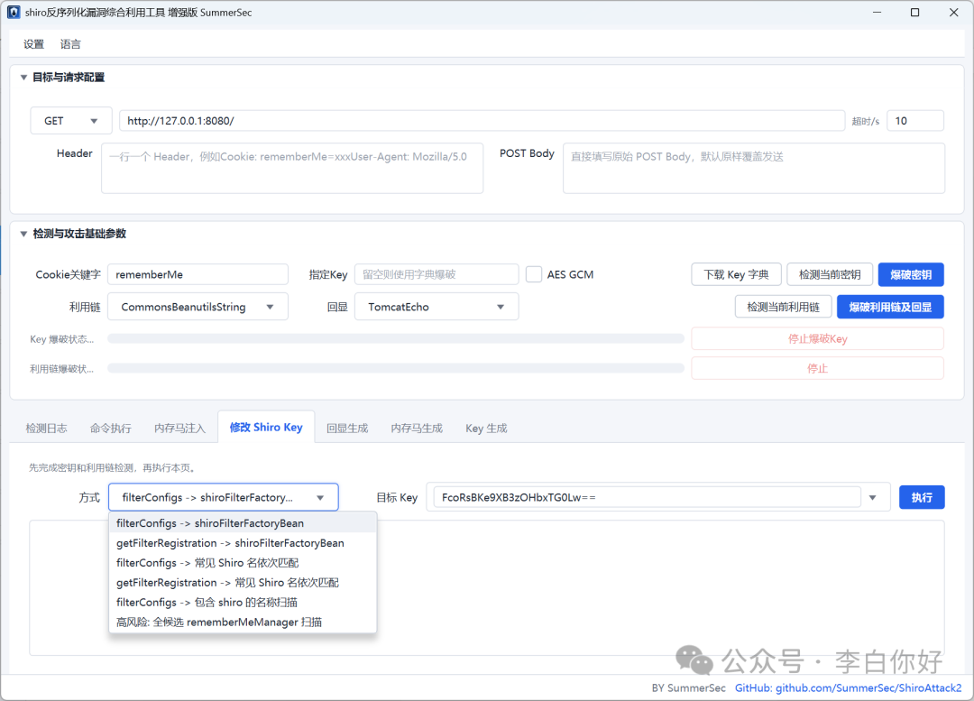Switch to the 检测日志 tab
The width and height of the screenshot is (974, 701).
pyautogui.click(x=47, y=429)
